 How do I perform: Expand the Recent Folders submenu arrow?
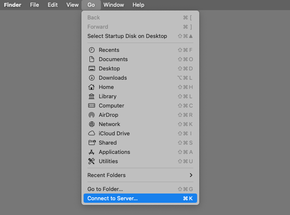coord(191,175)
